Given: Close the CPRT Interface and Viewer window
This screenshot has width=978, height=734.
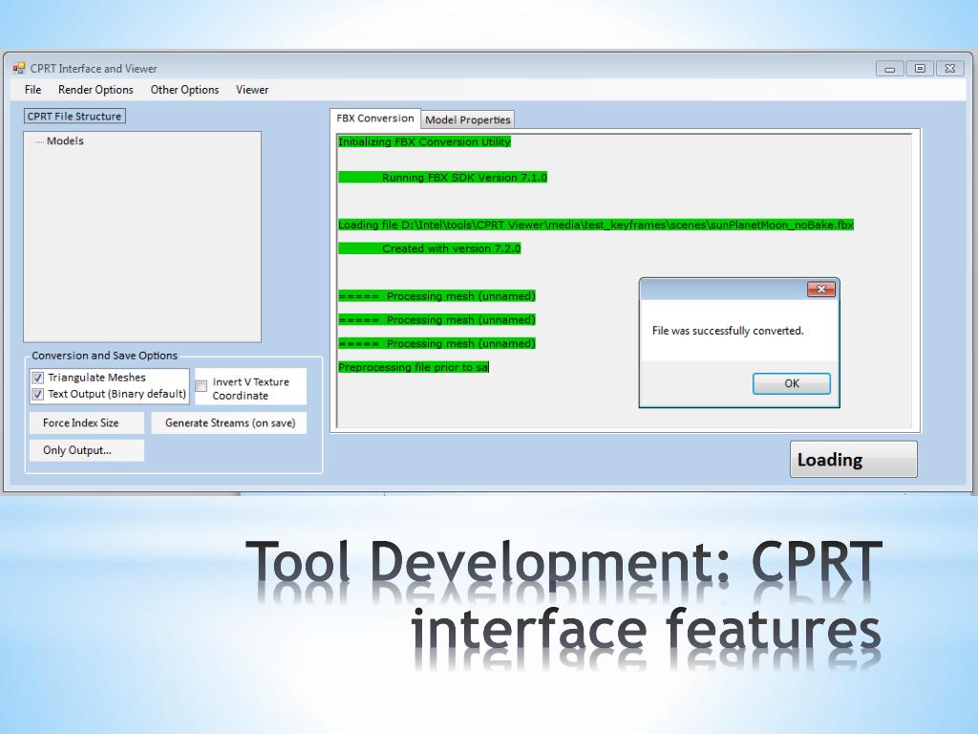Looking at the screenshot, I should coord(950,69).
